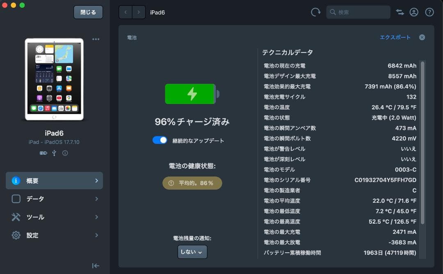
Task: Click the refresh icon in the toolbar
Action: point(315,12)
